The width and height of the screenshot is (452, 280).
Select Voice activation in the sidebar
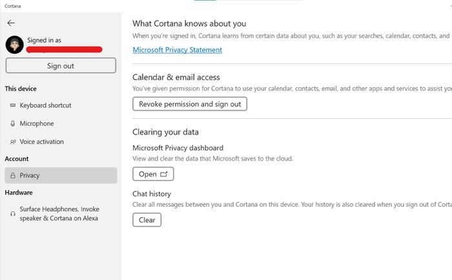pos(41,142)
